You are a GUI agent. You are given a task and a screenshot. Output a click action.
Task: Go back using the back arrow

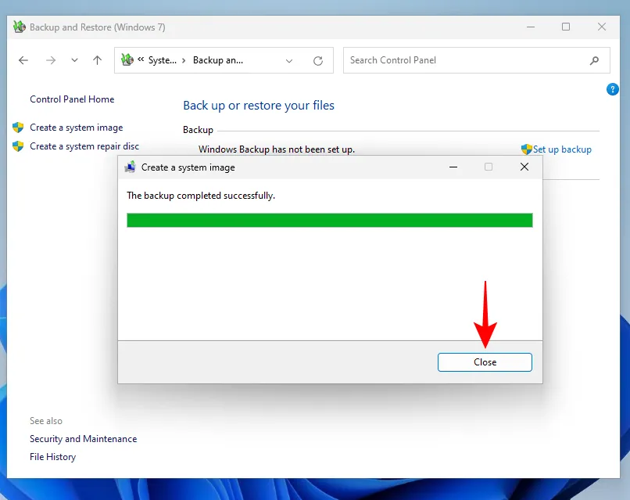(23, 60)
